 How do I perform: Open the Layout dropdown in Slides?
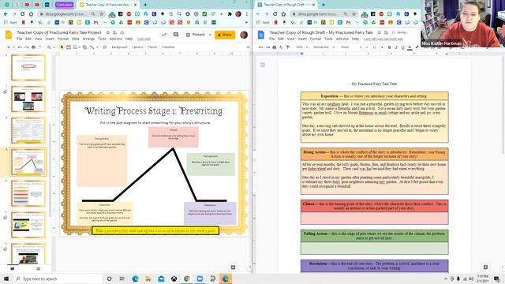pyautogui.click(x=137, y=47)
